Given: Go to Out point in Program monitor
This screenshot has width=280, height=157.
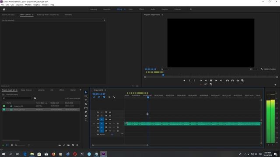Looking at the screenshot, I should (x=221, y=80).
